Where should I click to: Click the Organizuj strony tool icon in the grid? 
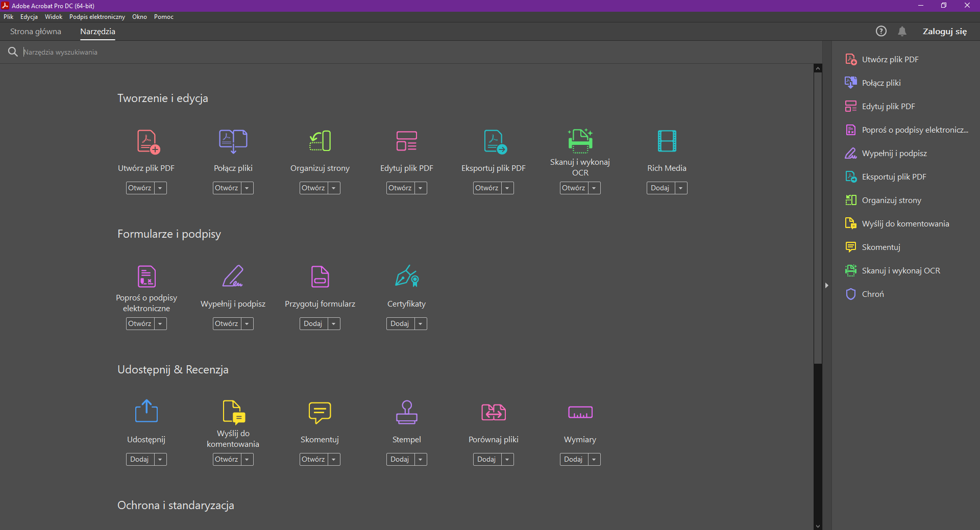[320, 141]
